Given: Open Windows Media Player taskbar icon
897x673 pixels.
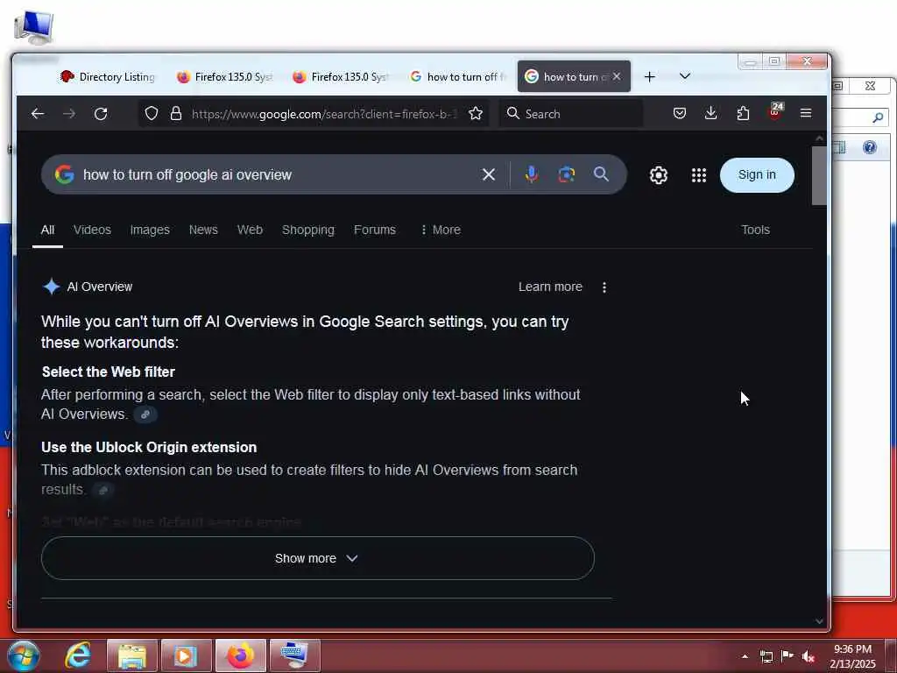Looking at the screenshot, I should pos(186,655).
